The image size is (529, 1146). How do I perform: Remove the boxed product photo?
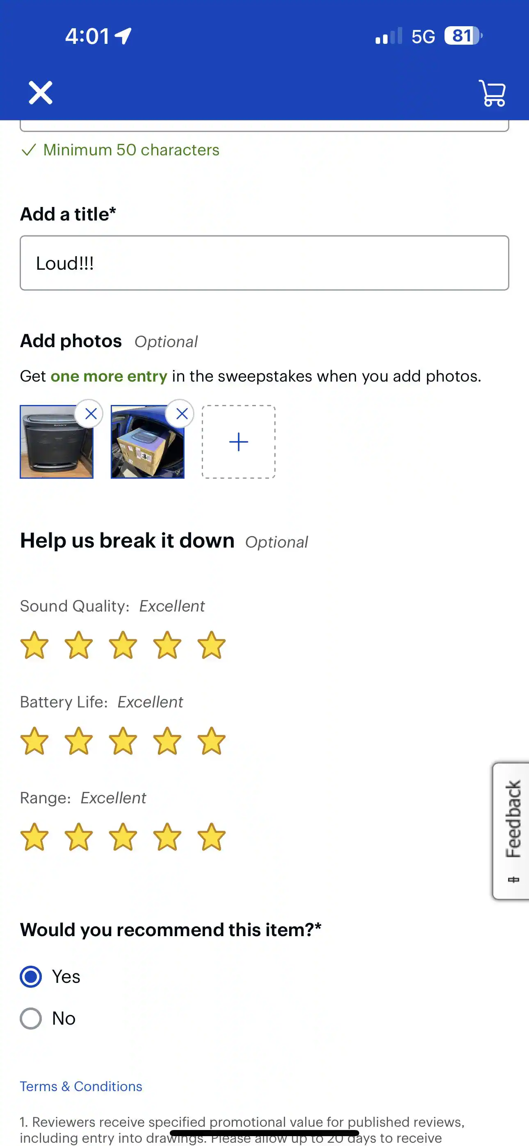[x=182, y=414]
